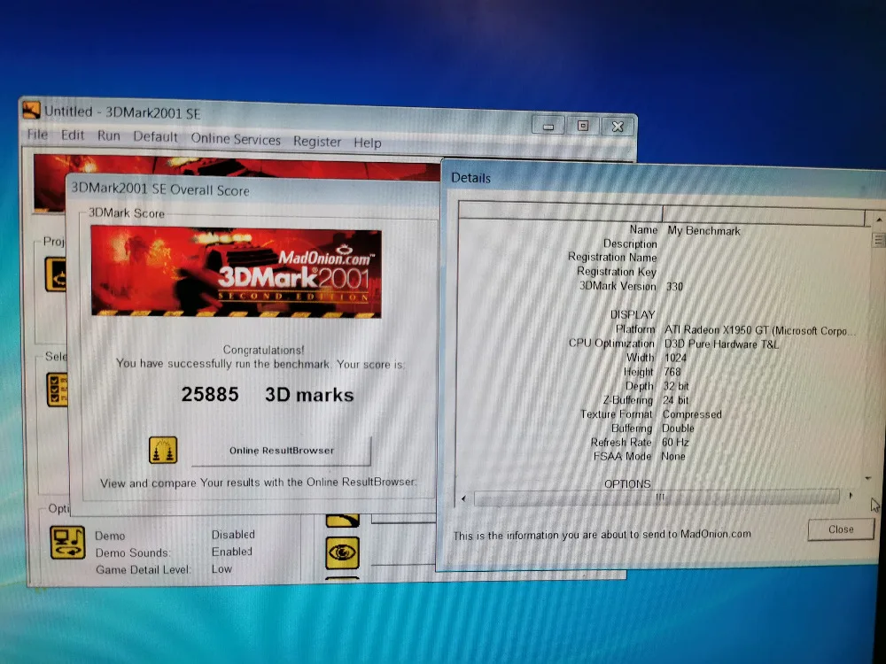Click the 3DMark app icon in title bar

click(31, 110)
